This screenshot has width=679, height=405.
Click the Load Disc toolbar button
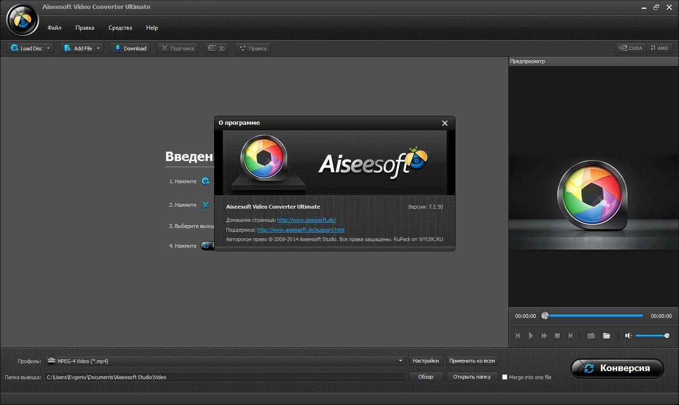click(26, 48)
